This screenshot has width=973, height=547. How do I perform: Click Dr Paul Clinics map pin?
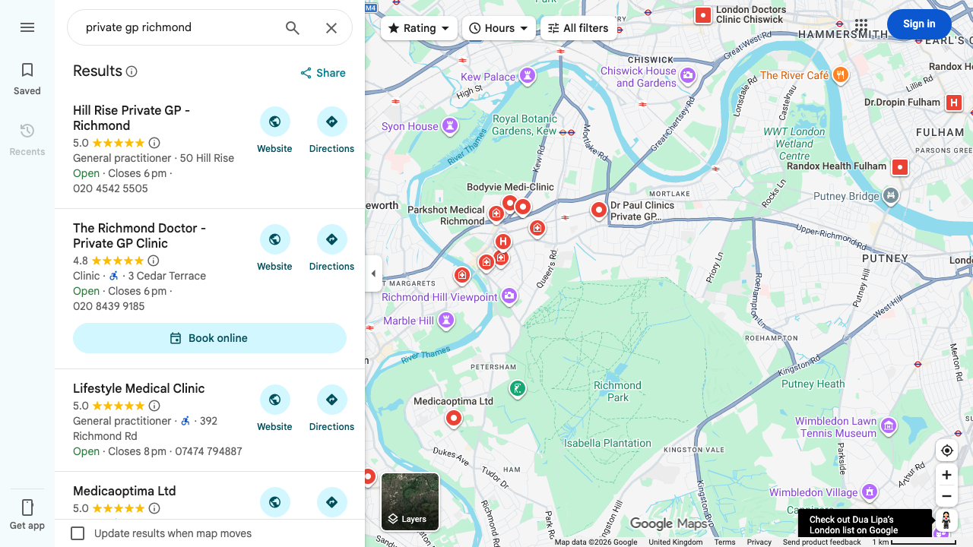[599, 210]
